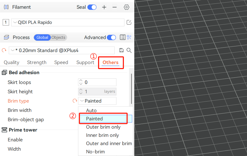Choose Painted brim type
The width and height of the screenshot is (247, 156).
106,119
